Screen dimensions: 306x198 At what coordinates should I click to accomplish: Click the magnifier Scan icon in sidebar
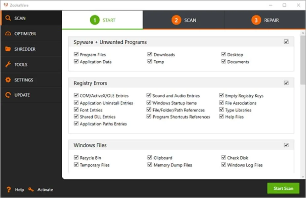coord(8,18)
